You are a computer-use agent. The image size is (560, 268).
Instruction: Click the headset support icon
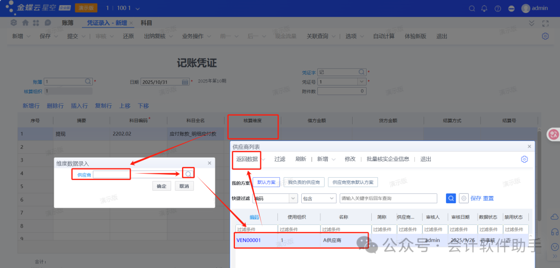pyautogui.click(x=554, y=232)
